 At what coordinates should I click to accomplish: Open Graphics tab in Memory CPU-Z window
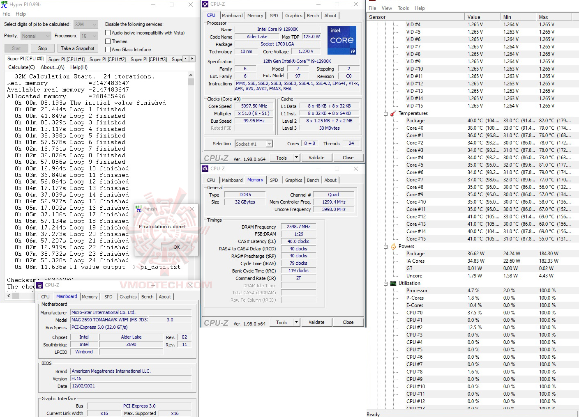294,180
